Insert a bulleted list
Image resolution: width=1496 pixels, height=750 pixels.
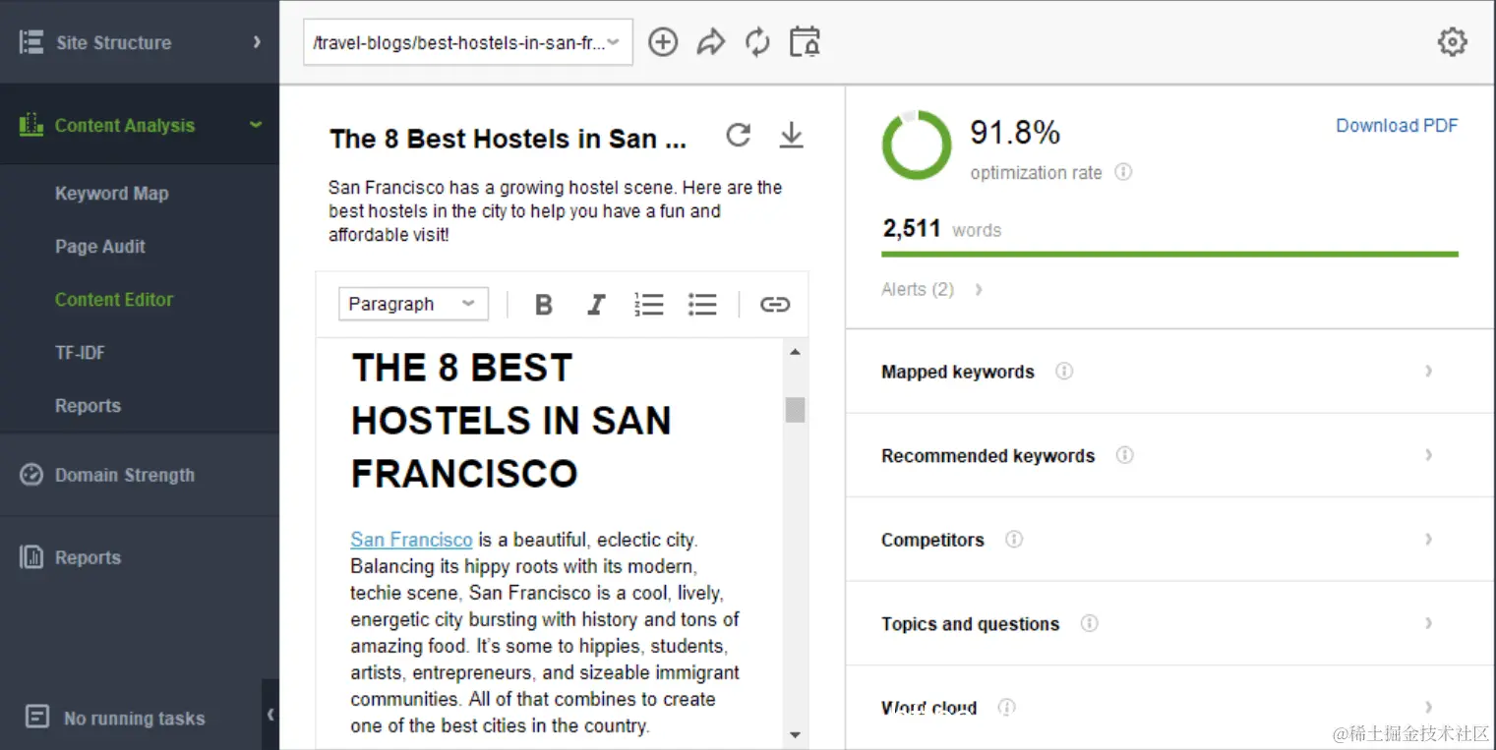tap(702, 305)
